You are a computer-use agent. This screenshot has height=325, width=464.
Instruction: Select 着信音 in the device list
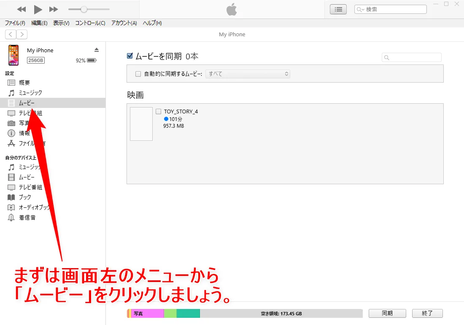click(x=53, y=218)
